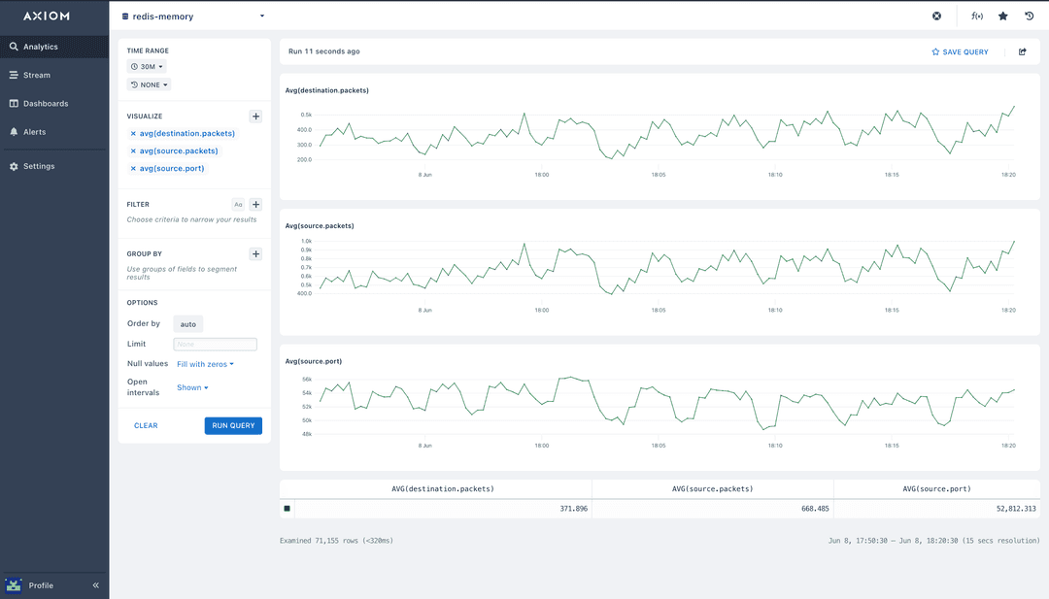This screenshot has height=599, width=1049.
Task: Open Settings from the sidebar
Action: 40,166
